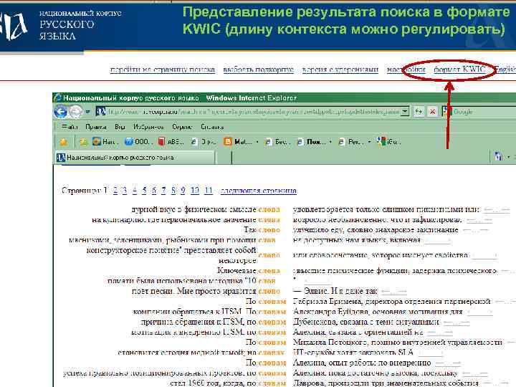Open the 'Нац..' favorites bar bookmark
Screen dimensions: 516x387
[x=105, y=142]
